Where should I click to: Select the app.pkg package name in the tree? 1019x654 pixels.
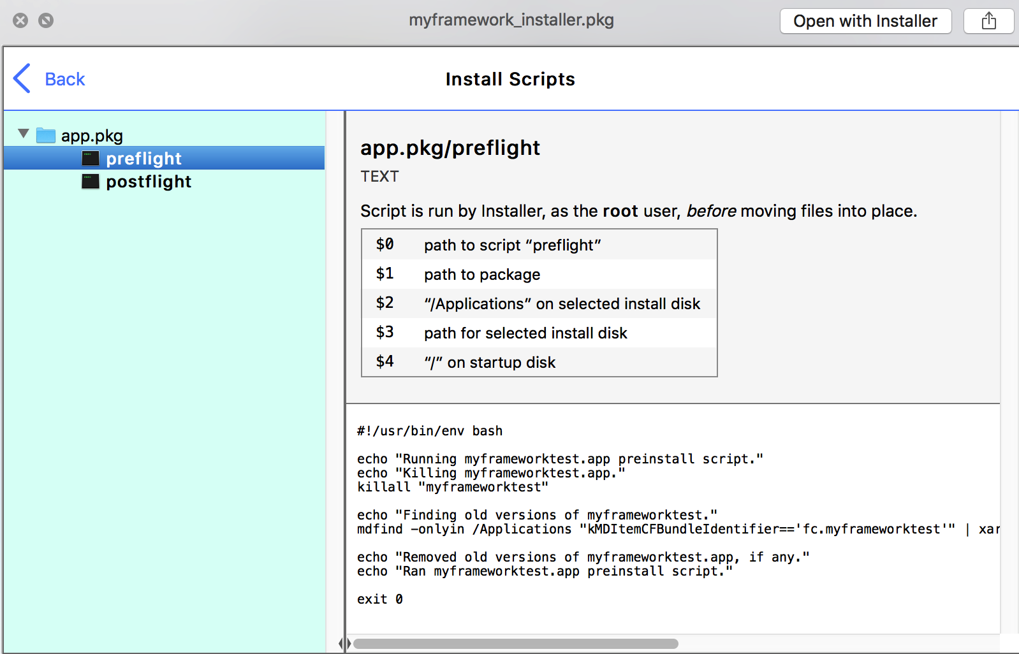tap(92, 136)
